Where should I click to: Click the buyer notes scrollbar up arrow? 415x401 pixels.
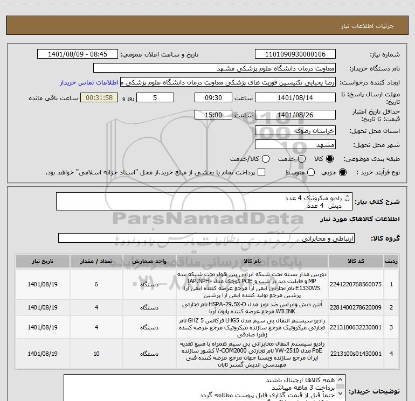point(341,379)
